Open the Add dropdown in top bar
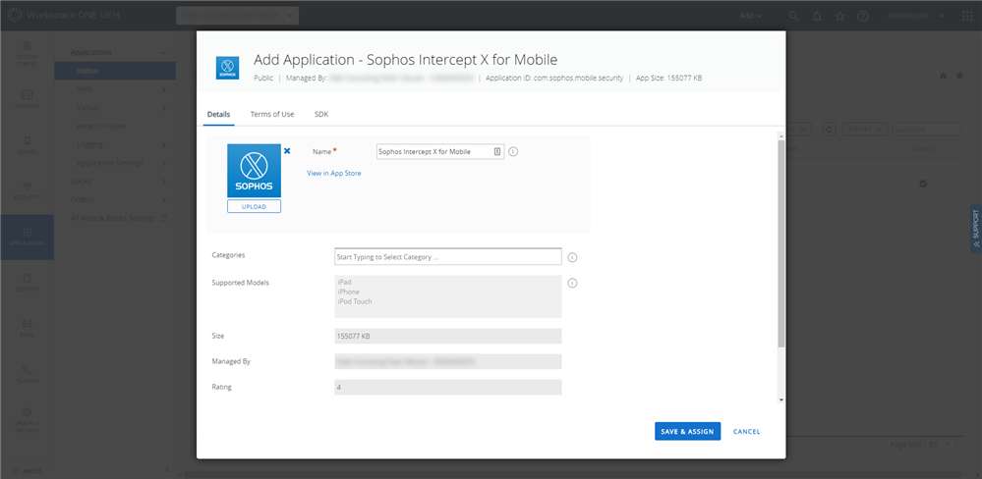 click(751, 16)
